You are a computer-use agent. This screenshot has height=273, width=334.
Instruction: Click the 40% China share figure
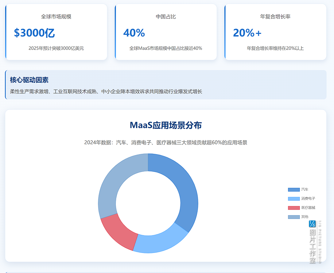(134, 33)
